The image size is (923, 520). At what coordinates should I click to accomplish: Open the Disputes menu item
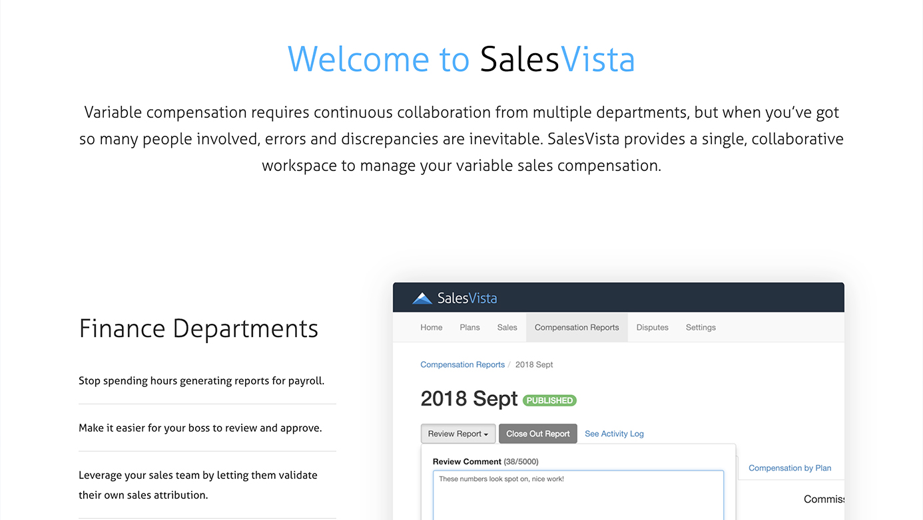(652, 327)
